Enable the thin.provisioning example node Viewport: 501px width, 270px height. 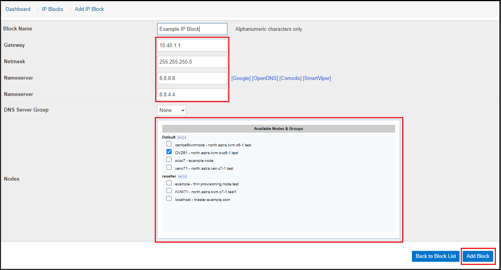pos(169,183)
